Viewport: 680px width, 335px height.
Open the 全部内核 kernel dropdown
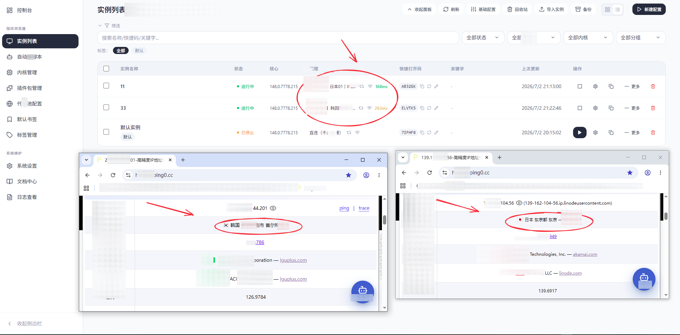pyautogui.click(x=588, y=38)
